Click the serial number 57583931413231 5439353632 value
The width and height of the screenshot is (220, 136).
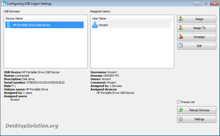[x=46, y=82]
